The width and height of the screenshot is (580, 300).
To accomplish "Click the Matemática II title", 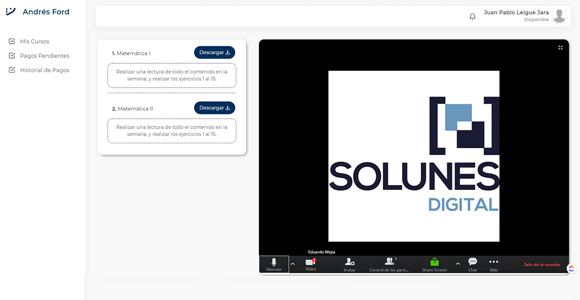I will pos(132,109).
